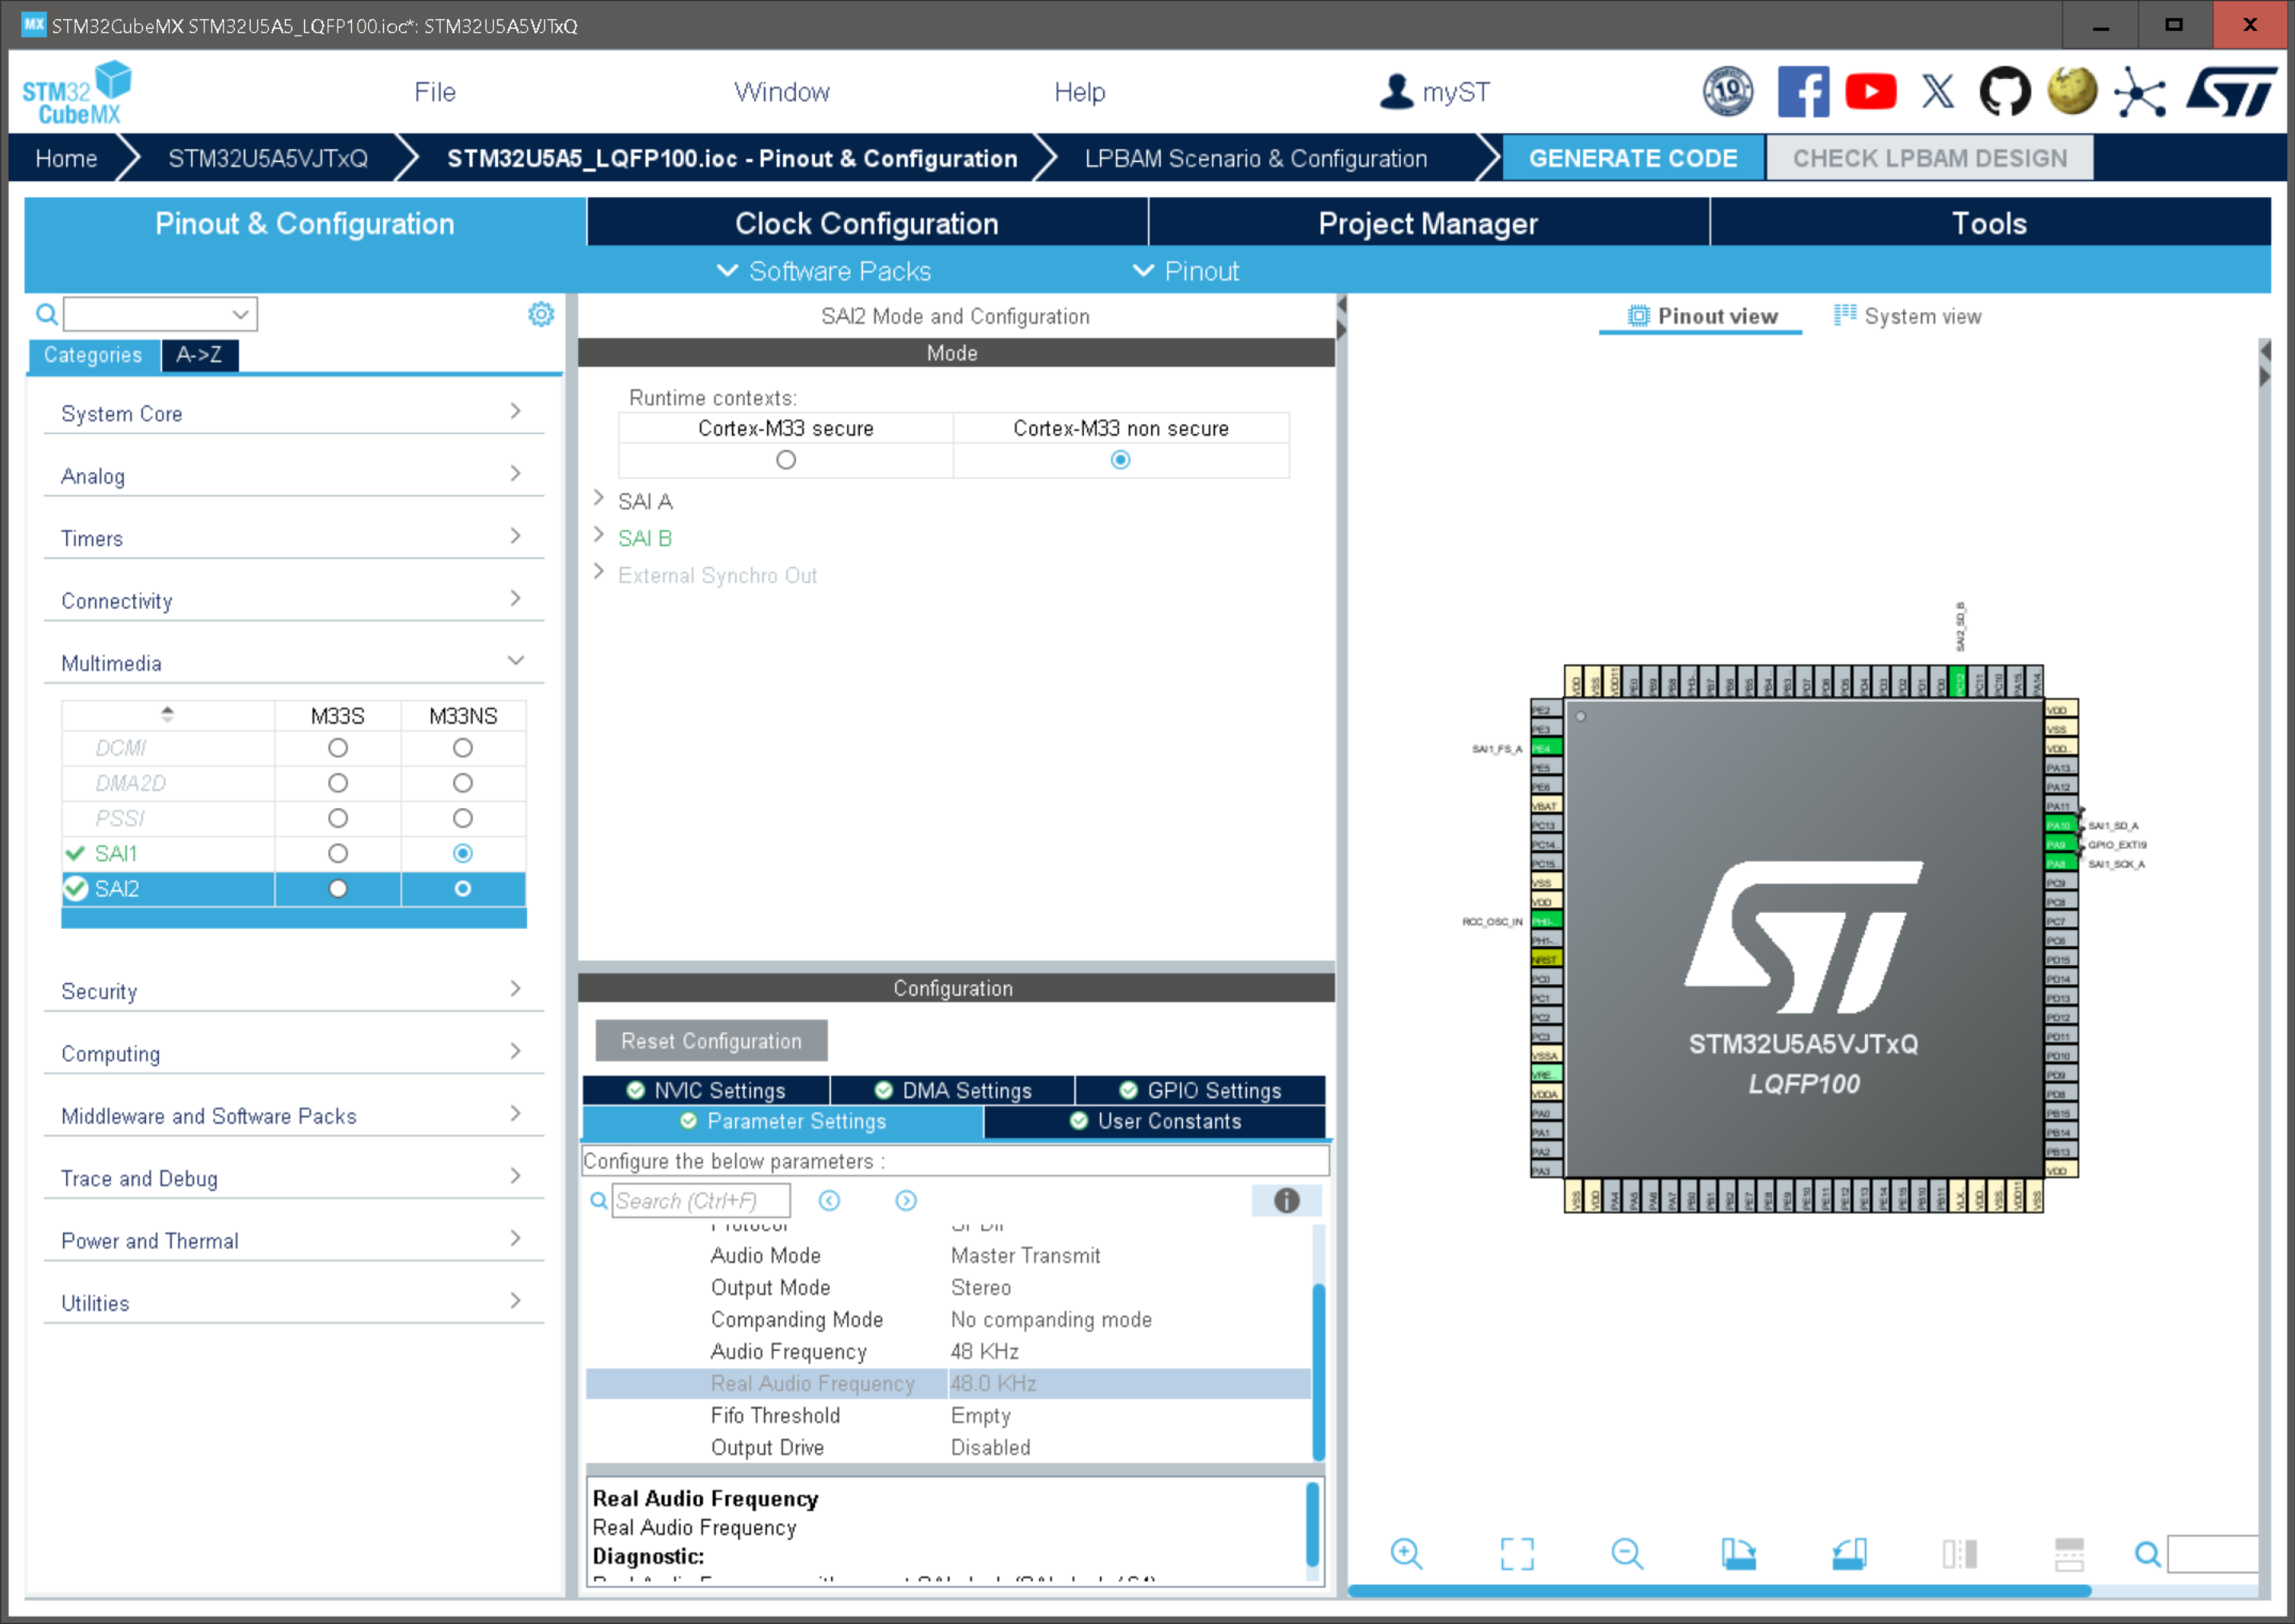The image size is (2295, 1624).
Task: Open the categories settings gear icon
Action: pos(541,314)
